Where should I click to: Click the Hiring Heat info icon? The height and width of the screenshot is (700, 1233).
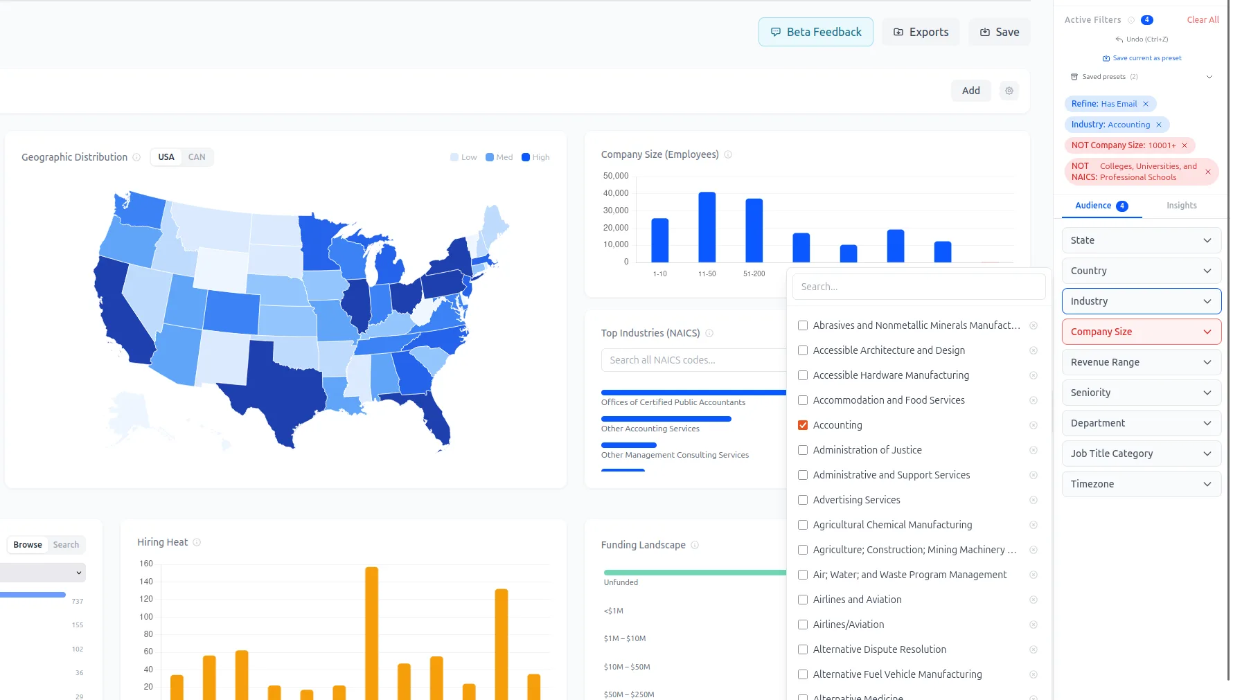[197, 542]
